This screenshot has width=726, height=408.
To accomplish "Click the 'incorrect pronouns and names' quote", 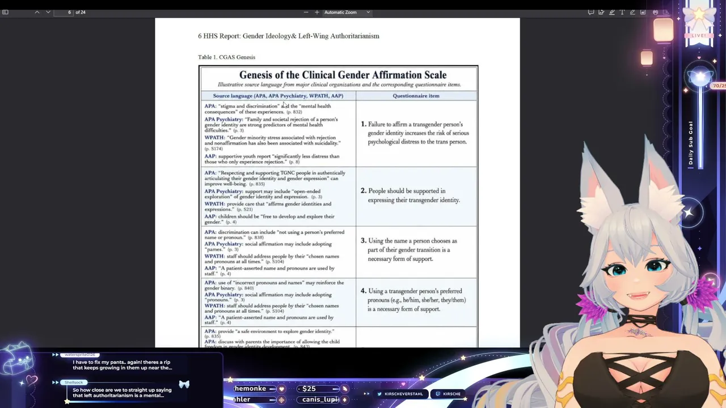I will (x=274, y=285).
